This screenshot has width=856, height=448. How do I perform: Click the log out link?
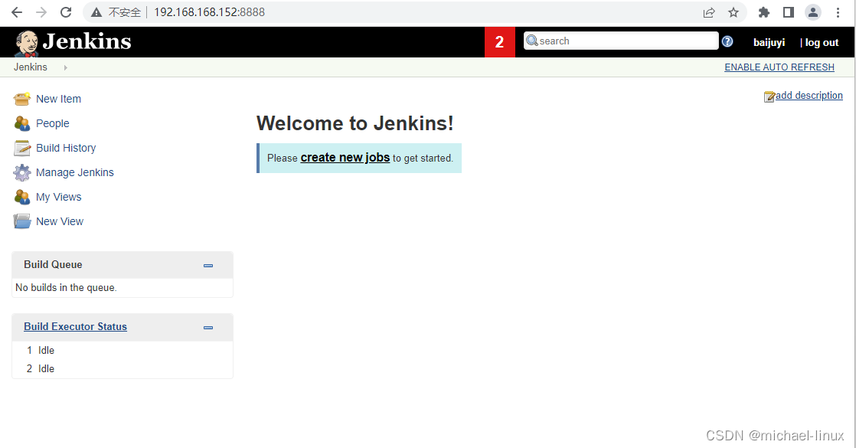point(822,42)
